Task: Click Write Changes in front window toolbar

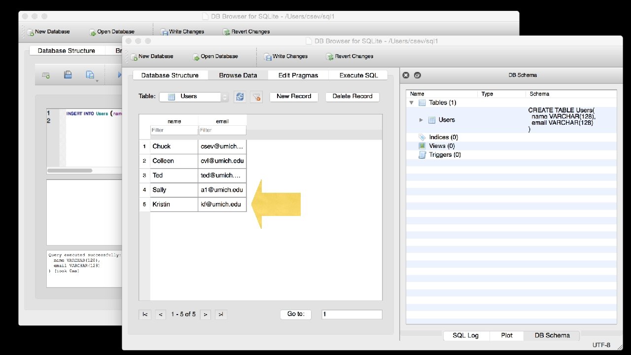Action: coord(285,56)
